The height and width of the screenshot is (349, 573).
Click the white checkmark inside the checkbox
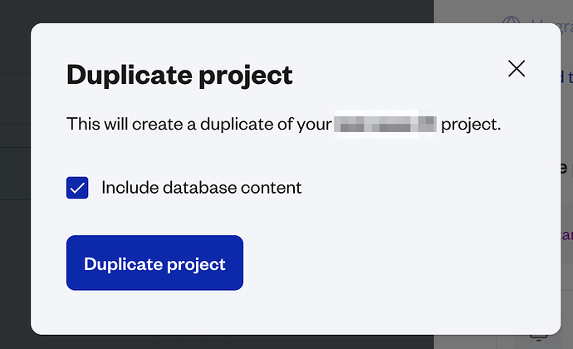pyautogui.click(x=77, y=188)
